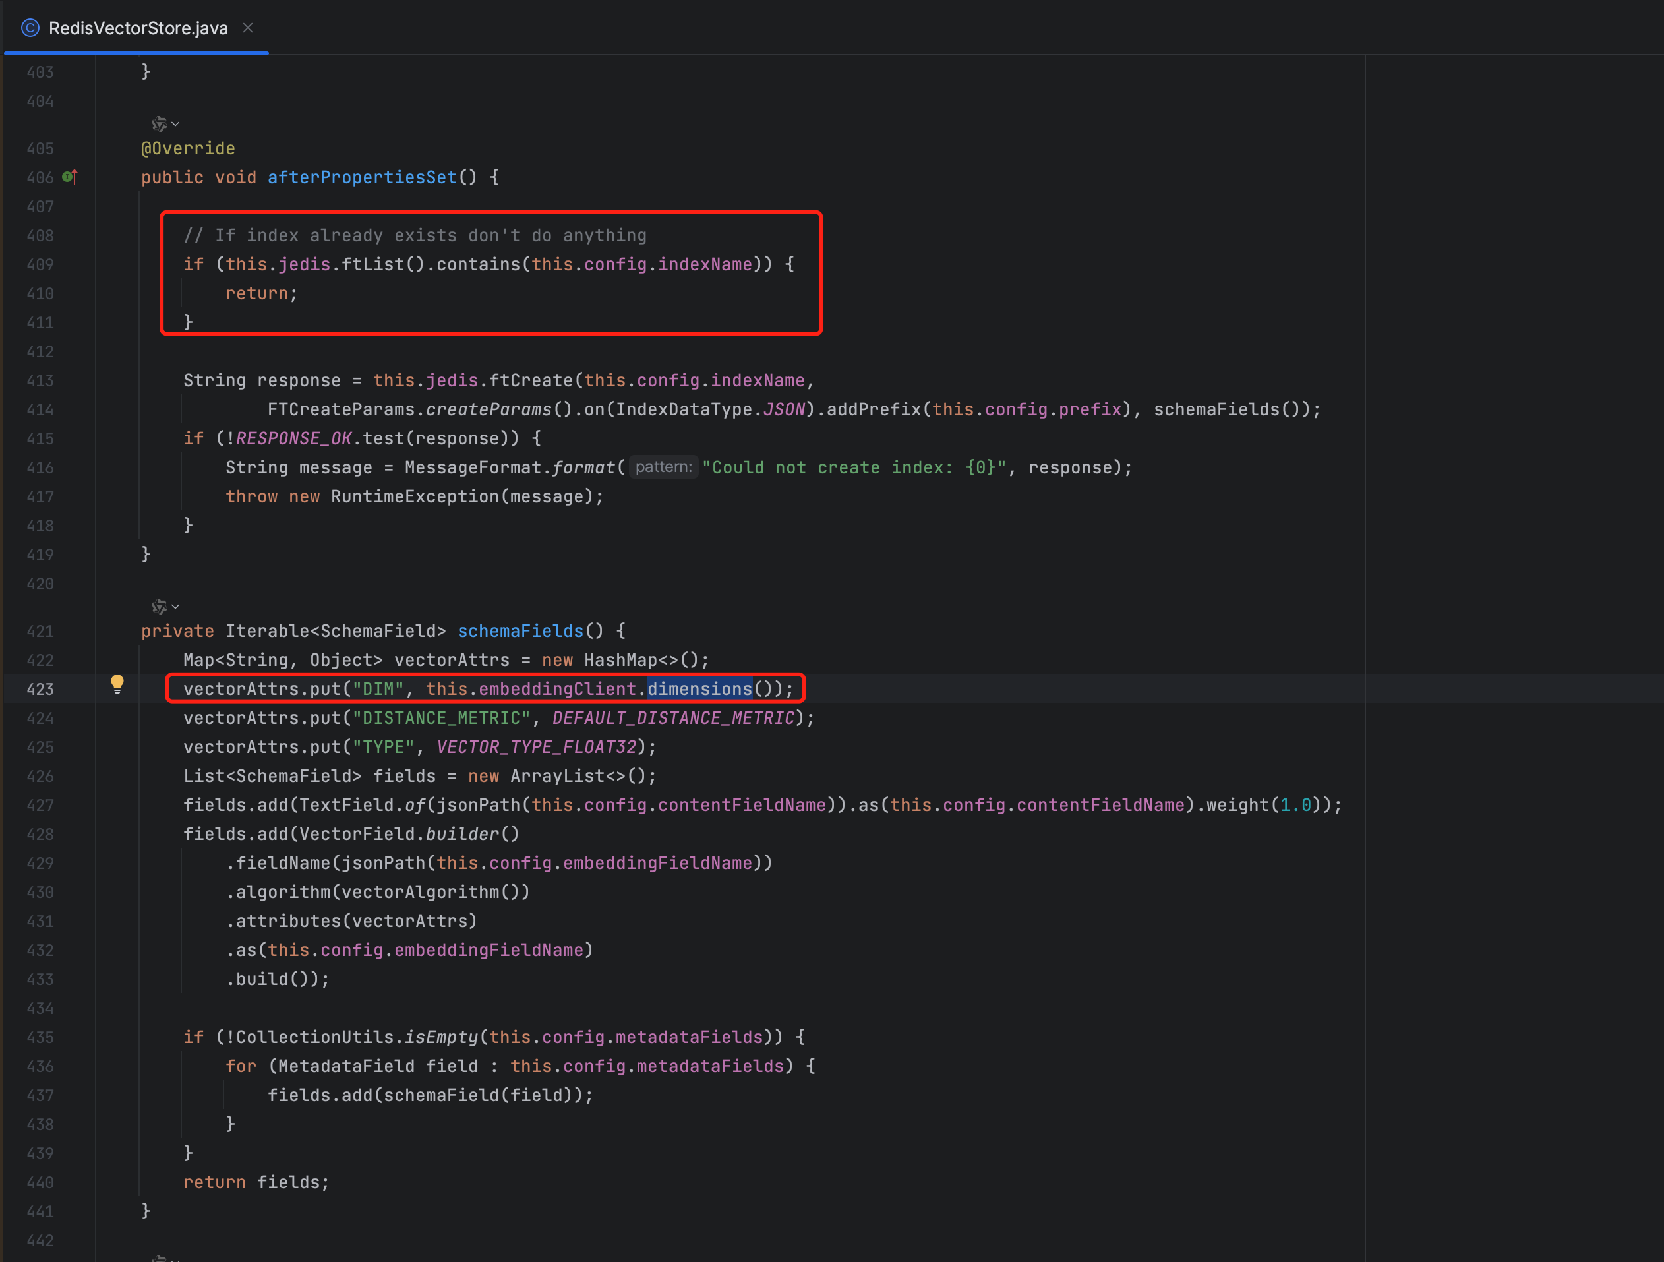Click the override gutter icon on line 406
The image size is (1664, 1262).
coord(69,177)
